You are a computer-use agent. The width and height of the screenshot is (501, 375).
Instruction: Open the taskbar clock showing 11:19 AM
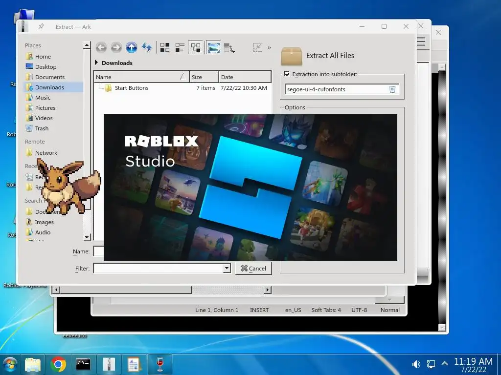(473, 365)
